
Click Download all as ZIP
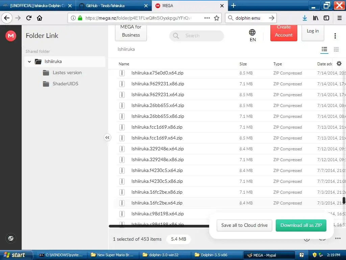tap(301, 225)
